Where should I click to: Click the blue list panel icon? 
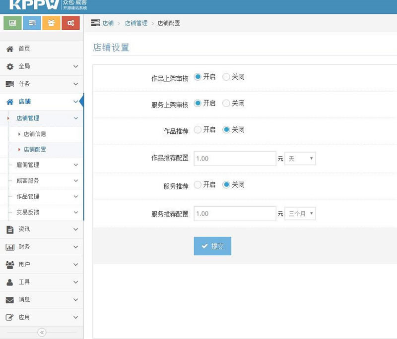point(32,22)
